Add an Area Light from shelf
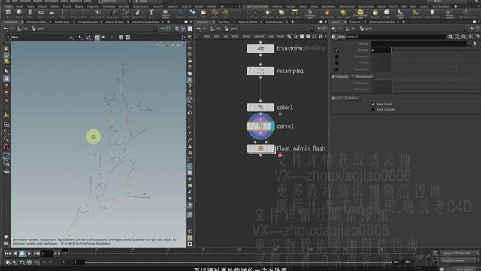 point(295,13)
